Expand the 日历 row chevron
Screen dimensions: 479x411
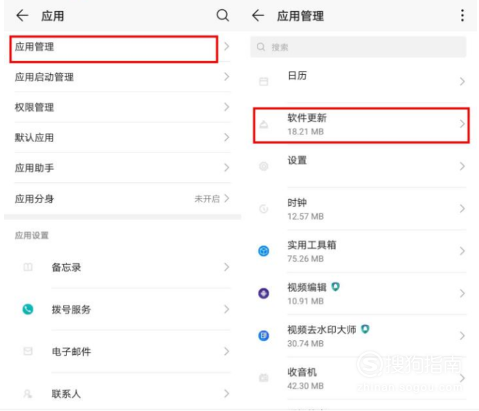tap(462, 82)
